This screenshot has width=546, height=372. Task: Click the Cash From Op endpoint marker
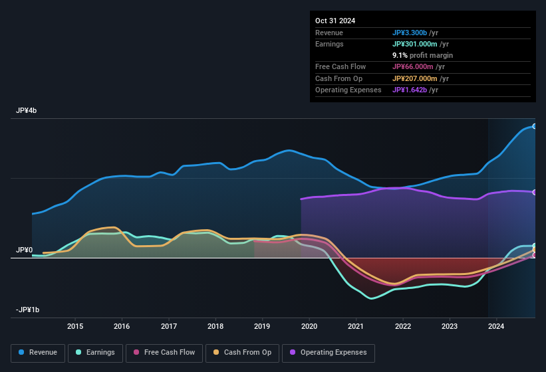(x=535, y=250)
